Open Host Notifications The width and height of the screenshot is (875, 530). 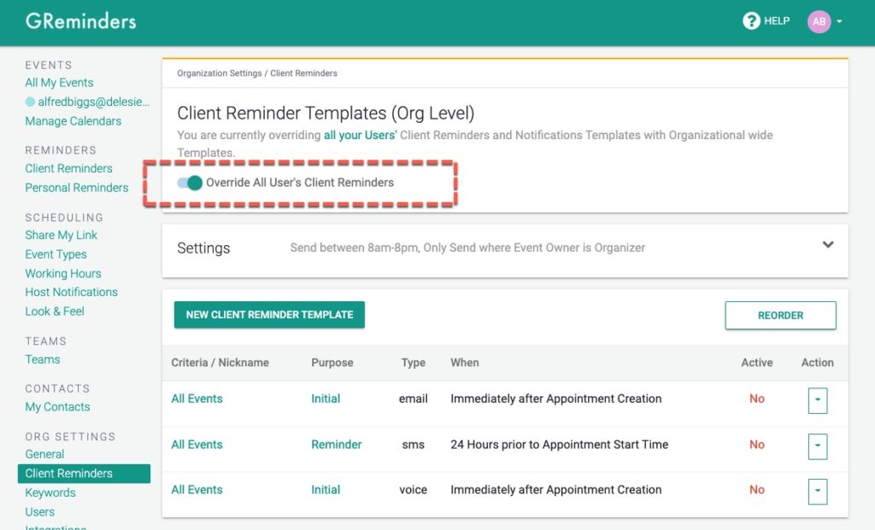[x=72, y=292]
